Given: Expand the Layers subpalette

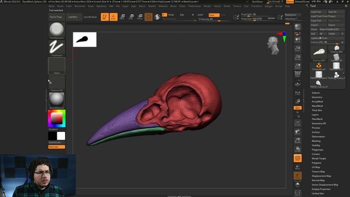Looking at the screenshot, I should point(315,114).
